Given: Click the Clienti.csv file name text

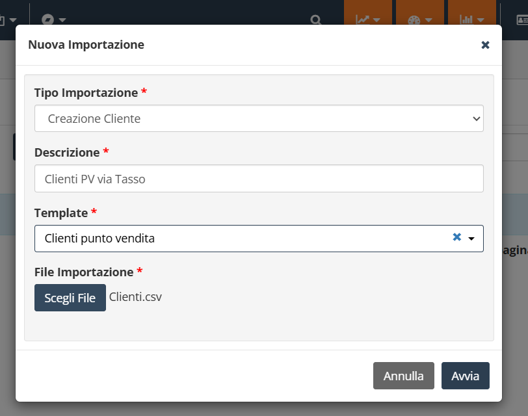Looking at the screenshot, I should click(135, 297).
